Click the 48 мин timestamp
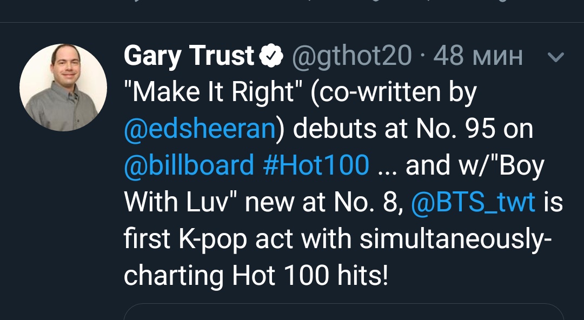584x320 pixels. point(478,56)
